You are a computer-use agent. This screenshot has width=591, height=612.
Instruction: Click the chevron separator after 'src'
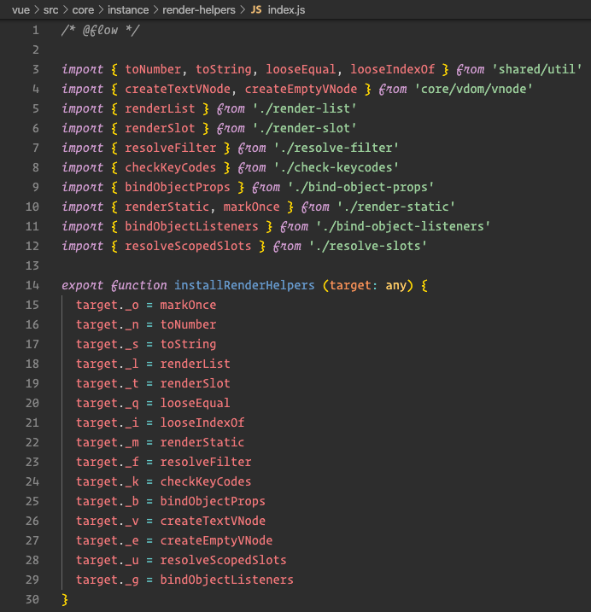[65, 9]
